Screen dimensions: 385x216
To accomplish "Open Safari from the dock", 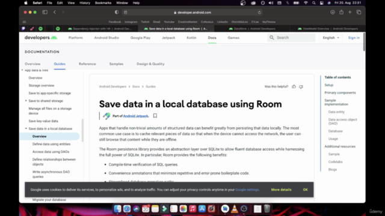I will coord(127,209).
